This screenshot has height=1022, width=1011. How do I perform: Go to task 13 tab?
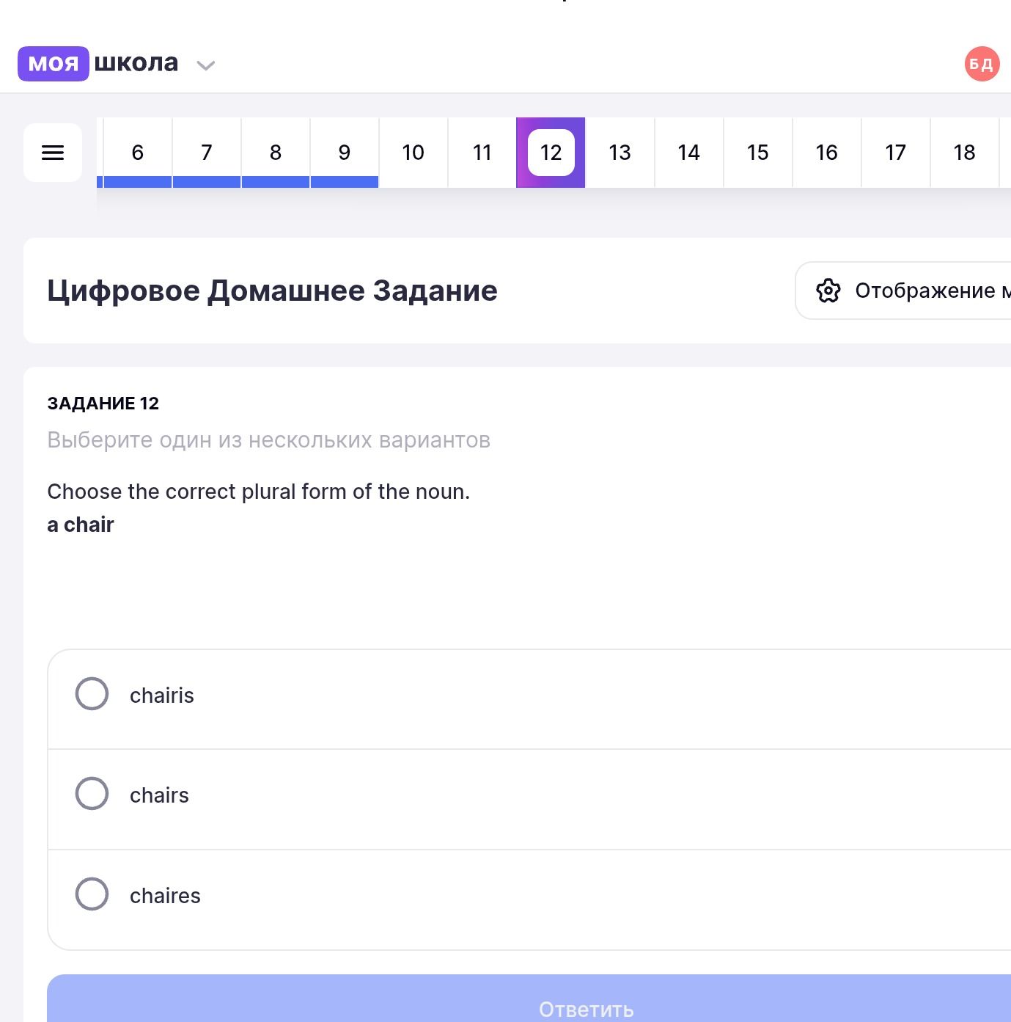tap(620, 153)
